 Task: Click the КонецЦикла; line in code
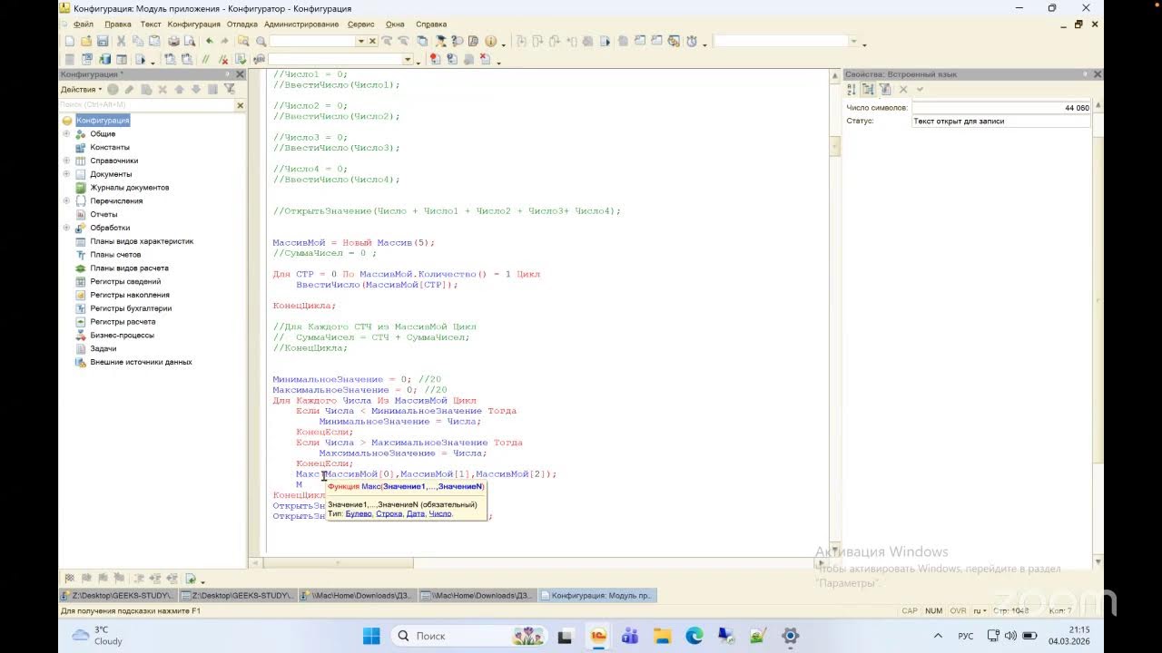(304, 306)
